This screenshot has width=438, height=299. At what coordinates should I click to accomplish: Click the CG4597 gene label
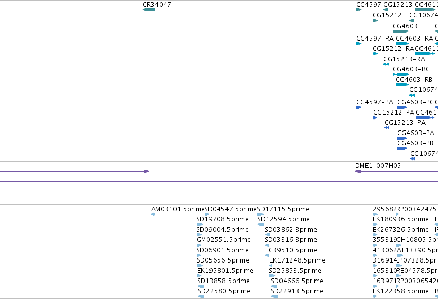pos(369,5)
